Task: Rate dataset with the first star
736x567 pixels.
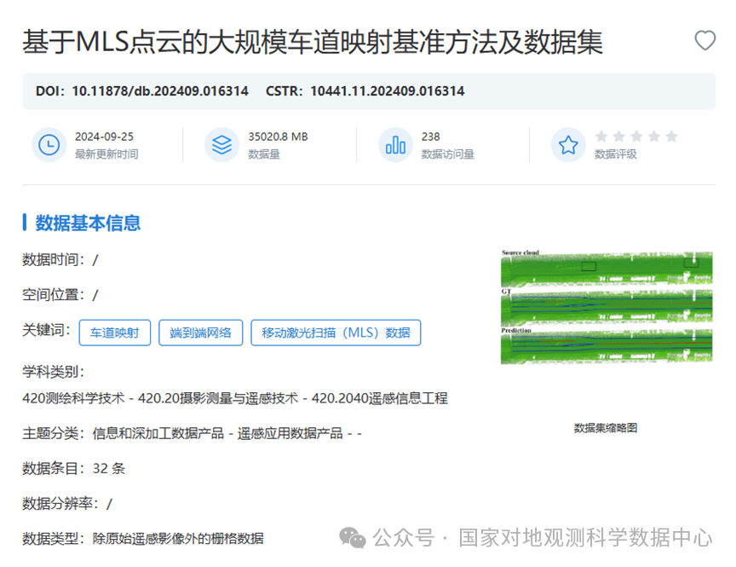Action: pos(601,136)
